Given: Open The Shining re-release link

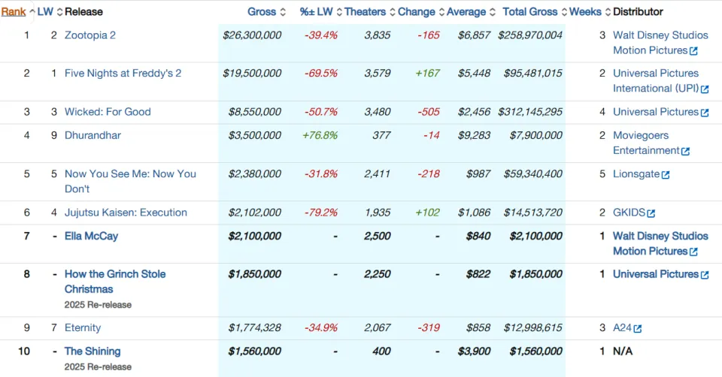Looking at the screenshot, I should click(93, 351).
